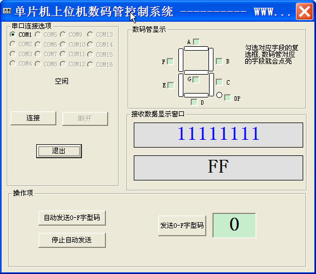
Task: Click the binary display 11111111
Action: click(218, 135)
